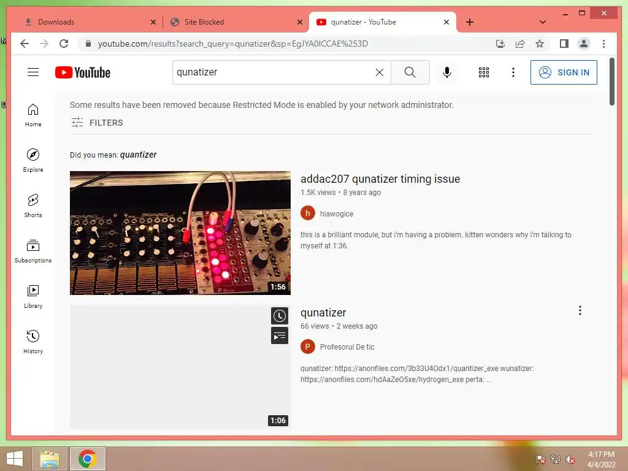Open Action Center flag in tray
Viewport: 628px width, 471px height.
click(540, 459)
